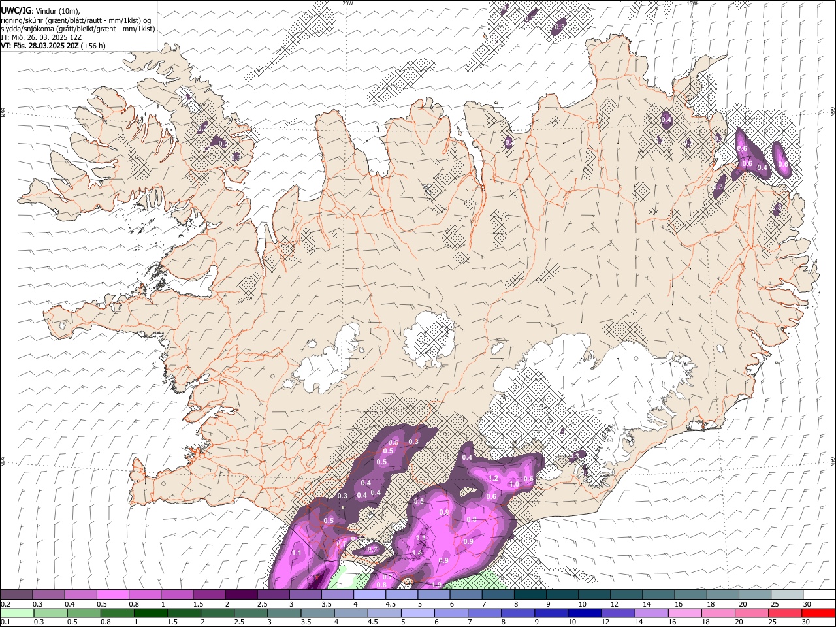This screenshot has height=627, width=836.
Task: Select the dark mauve 0.2 sleet/snow legend swatch
Action: tap(16, 595)
